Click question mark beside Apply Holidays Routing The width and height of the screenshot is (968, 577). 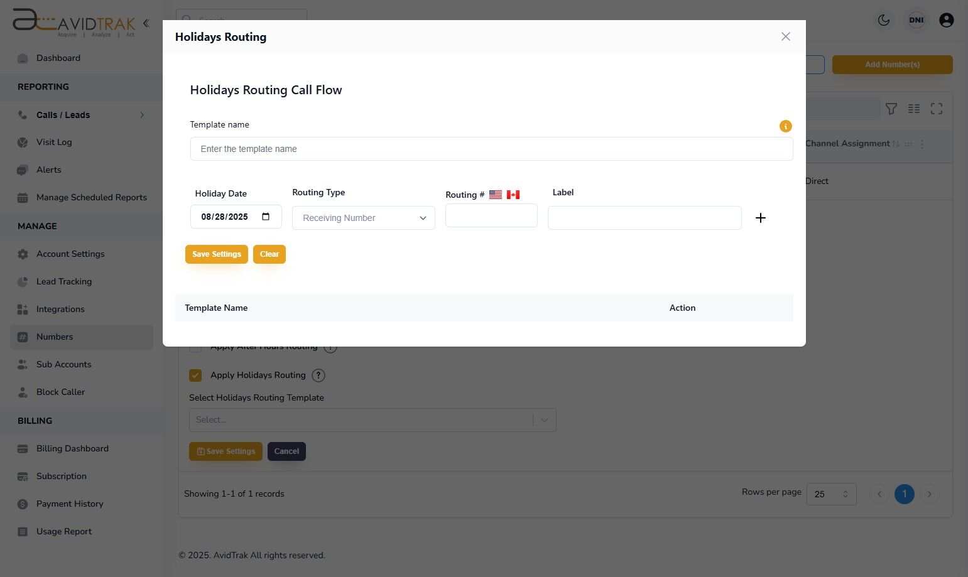pos(318,375)
